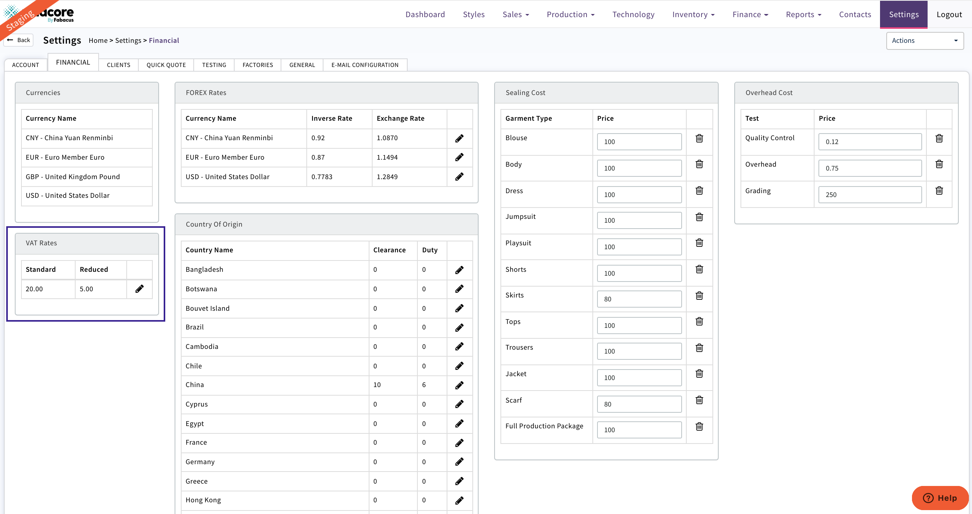Screen dimensions: 972x514
Task: Delete the Blouse sealing cost row
Action: tap(699, 138)
